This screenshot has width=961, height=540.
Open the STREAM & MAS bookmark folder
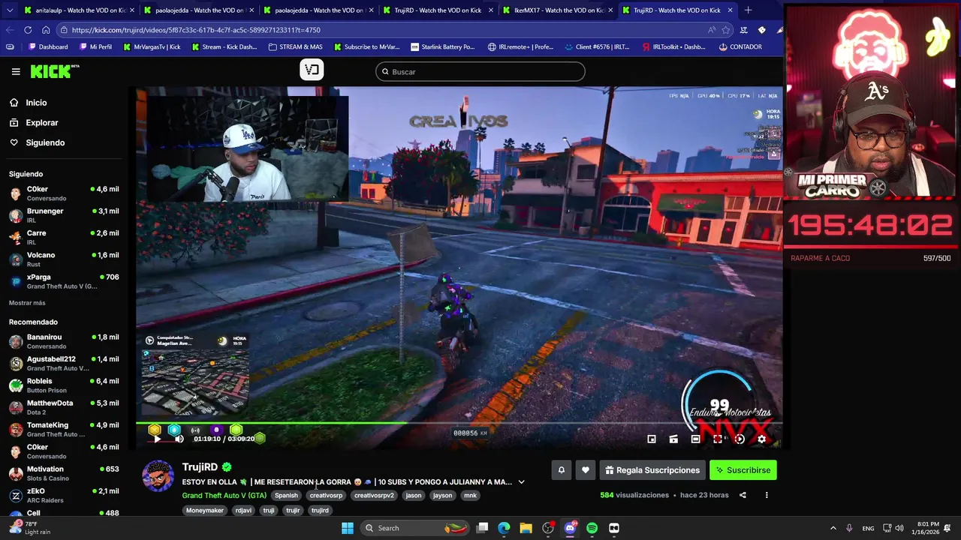click(x=294, y=46)
